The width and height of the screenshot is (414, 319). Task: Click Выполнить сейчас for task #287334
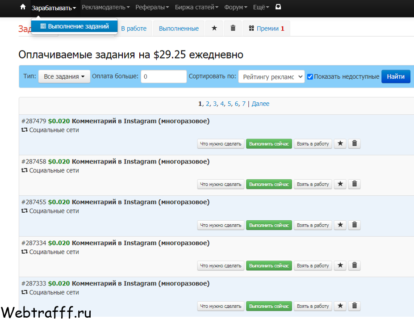tap(269, 265)
